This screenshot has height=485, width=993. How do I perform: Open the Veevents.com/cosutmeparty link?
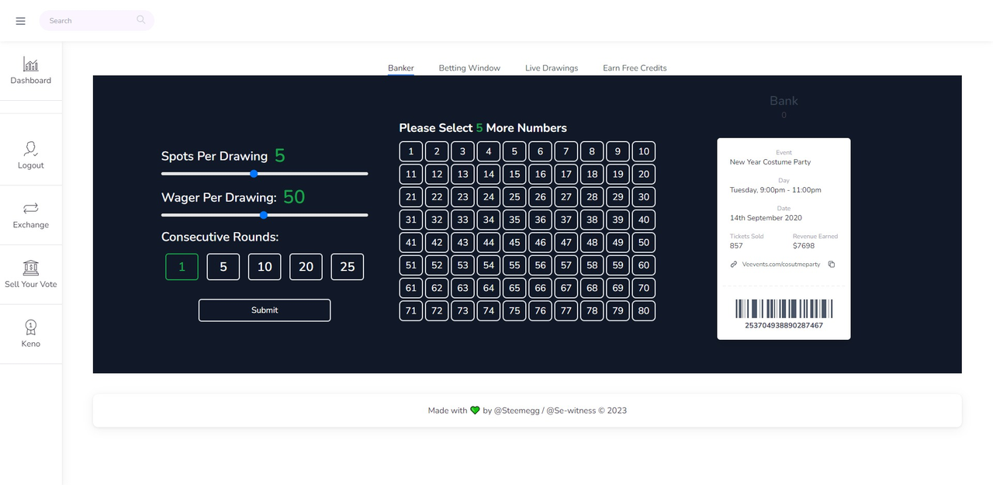click(781, 265)
